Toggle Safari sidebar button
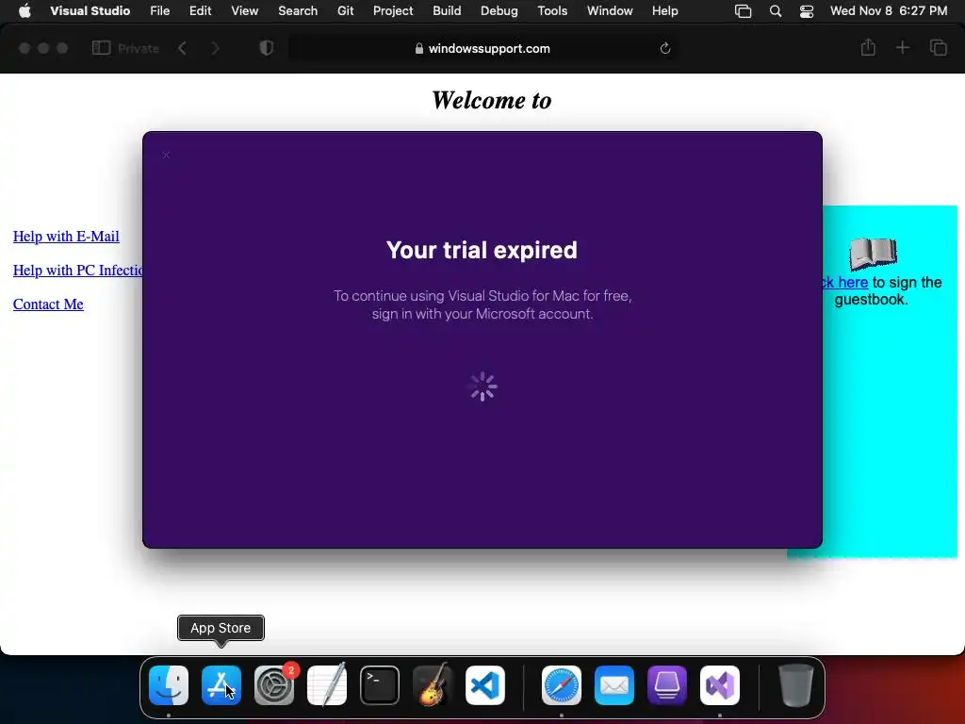This screenshot has width=965, height=724. click(x=101, y=48)
